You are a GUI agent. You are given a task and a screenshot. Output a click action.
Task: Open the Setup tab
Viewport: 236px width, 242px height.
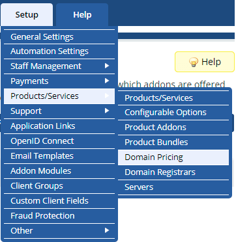pyautogui.click(x=27, y=15)
